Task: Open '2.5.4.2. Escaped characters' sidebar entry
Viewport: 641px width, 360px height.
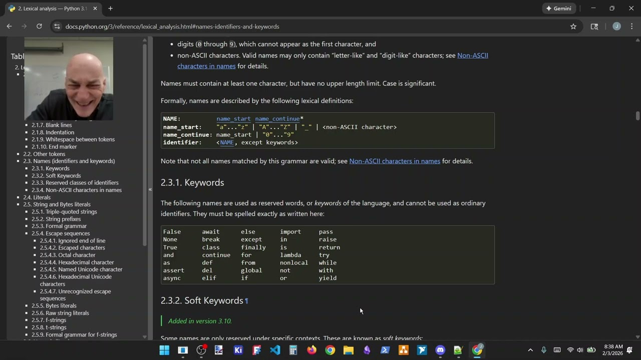Action: [73, 248]
